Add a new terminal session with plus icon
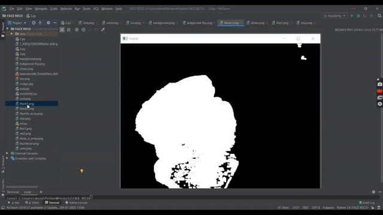 (41, 192)
